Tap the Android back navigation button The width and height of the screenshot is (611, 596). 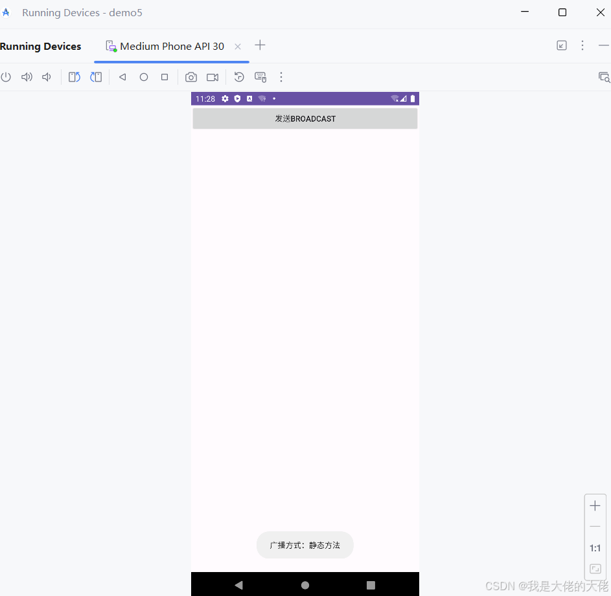click(239, 585)
